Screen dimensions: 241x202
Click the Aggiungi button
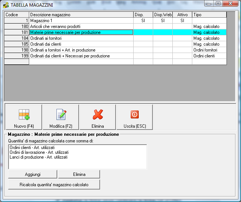32,174
